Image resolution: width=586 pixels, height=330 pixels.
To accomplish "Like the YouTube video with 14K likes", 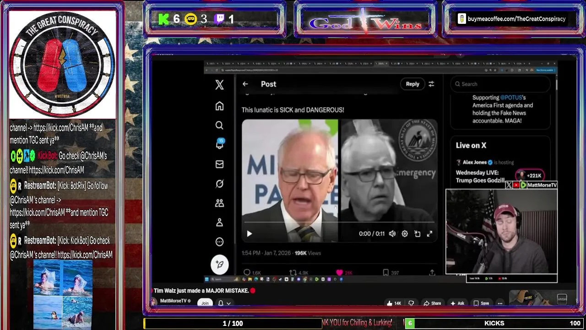I will 394,303.
